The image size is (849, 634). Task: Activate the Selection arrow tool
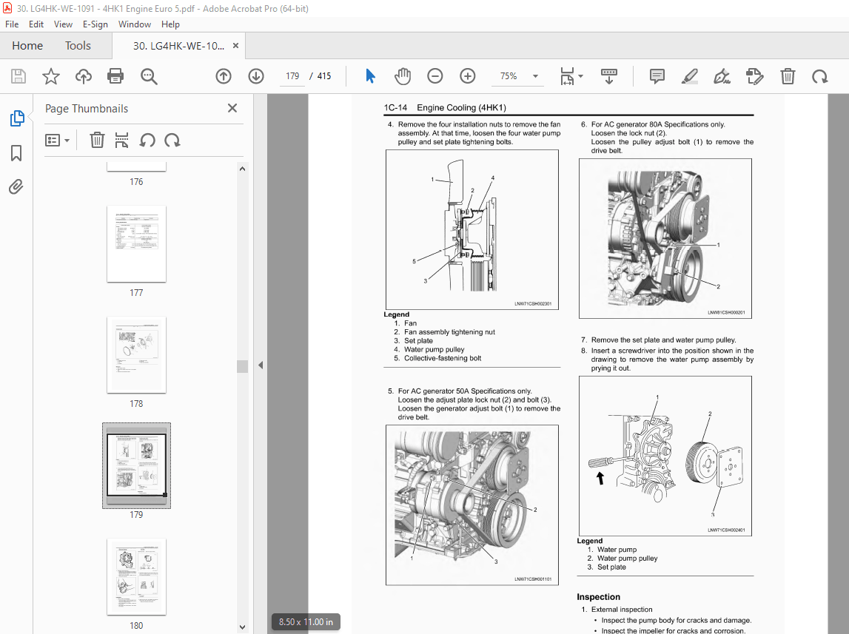coord(370,75)
